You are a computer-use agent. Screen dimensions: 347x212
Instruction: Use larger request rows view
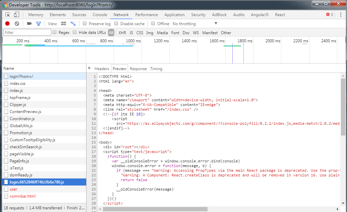(x=64, y=23)
